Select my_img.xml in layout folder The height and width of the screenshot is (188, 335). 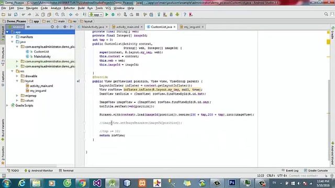click(38, 91)
